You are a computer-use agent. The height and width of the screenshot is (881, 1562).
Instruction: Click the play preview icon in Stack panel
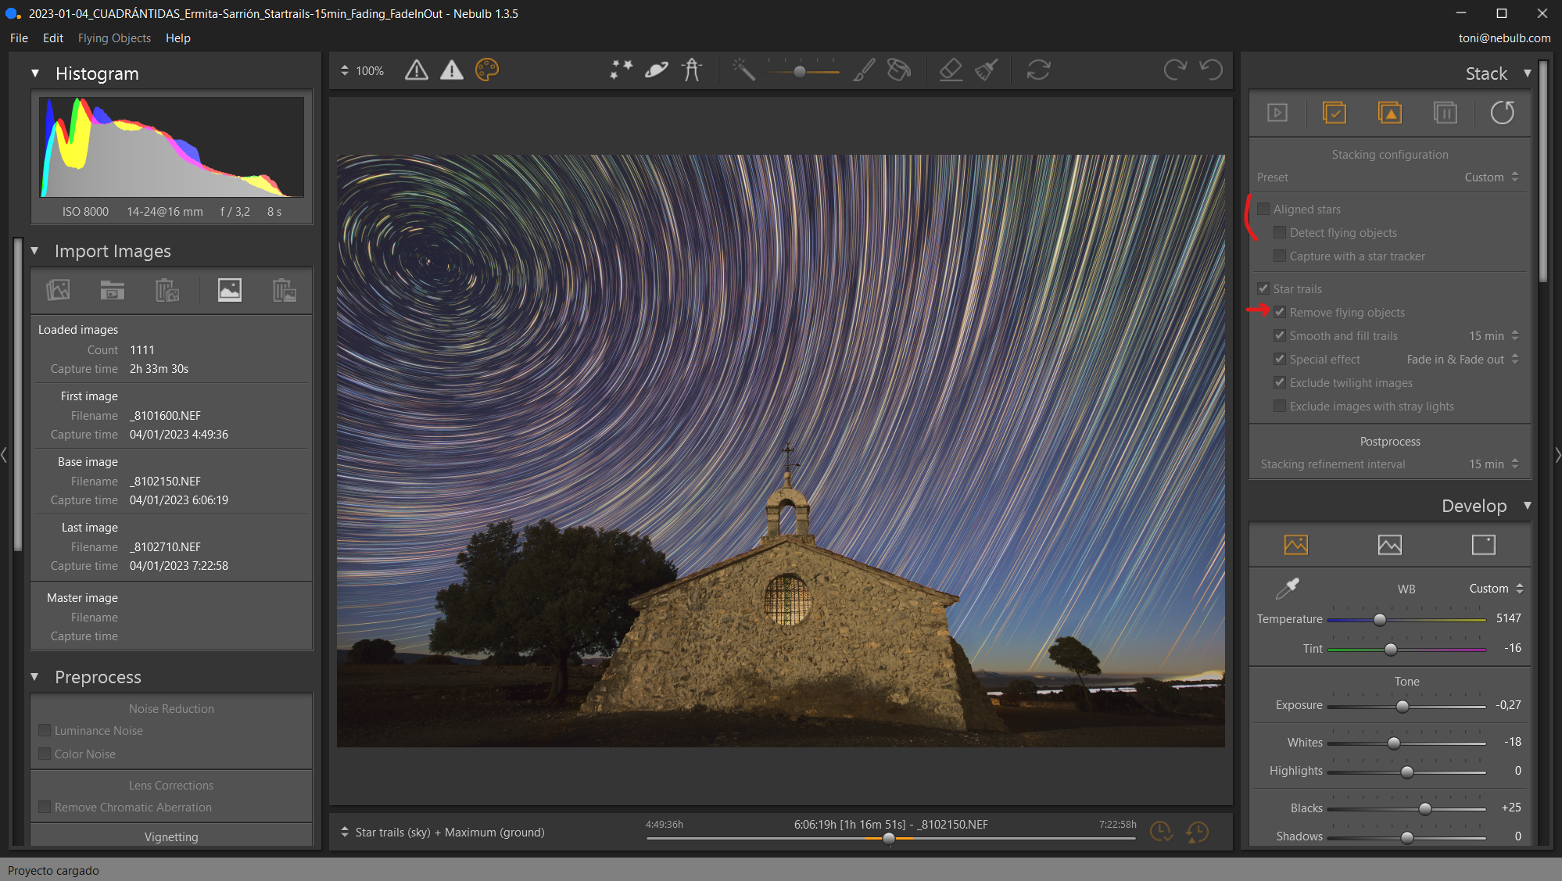point(1277,113)
